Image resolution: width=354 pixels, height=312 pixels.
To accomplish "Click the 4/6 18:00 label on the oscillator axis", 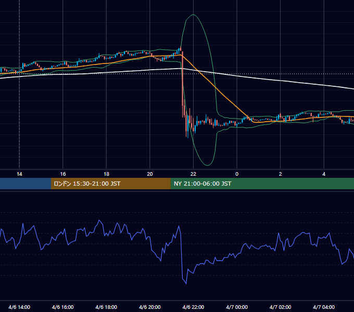I will [x=106, y=307].
